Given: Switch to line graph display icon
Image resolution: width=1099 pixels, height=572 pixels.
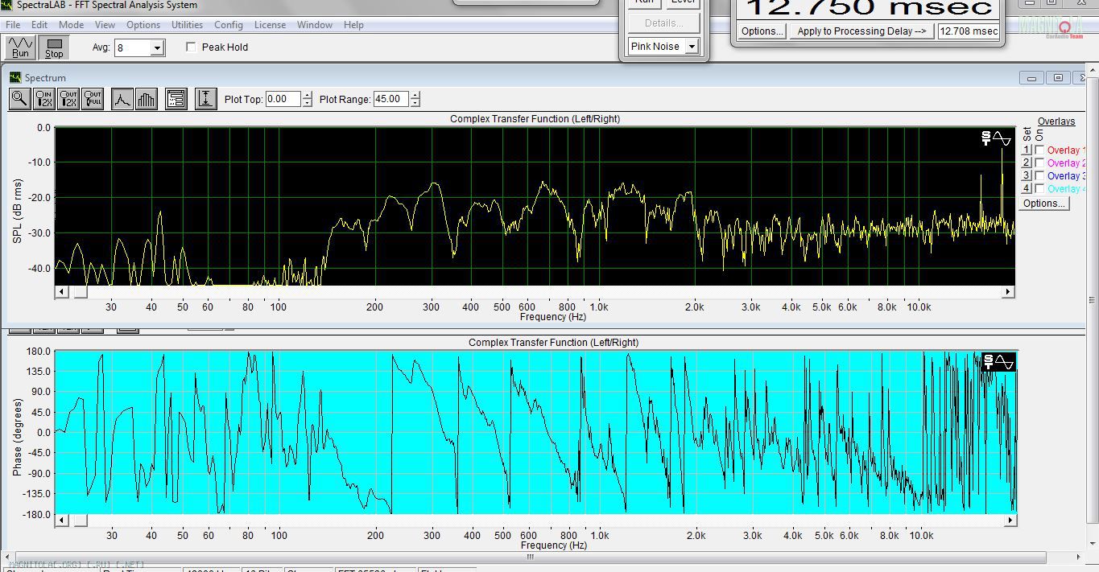Looking at the screenshot, I should click(122, 99).
